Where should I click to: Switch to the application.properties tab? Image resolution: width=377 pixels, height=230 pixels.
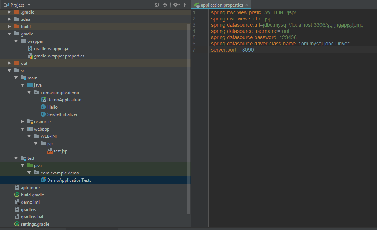coord(221,5)
